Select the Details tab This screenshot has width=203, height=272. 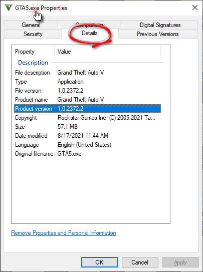tap(90, 33)
